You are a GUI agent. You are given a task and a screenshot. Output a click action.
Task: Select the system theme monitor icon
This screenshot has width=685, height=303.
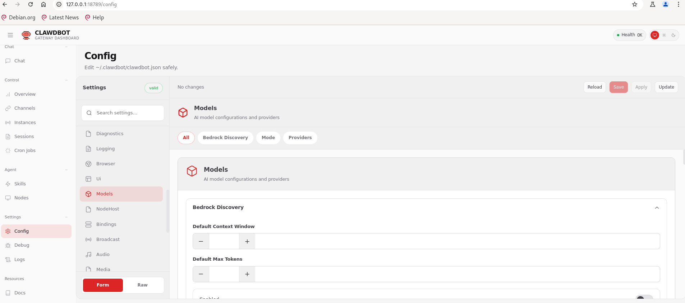654,35
